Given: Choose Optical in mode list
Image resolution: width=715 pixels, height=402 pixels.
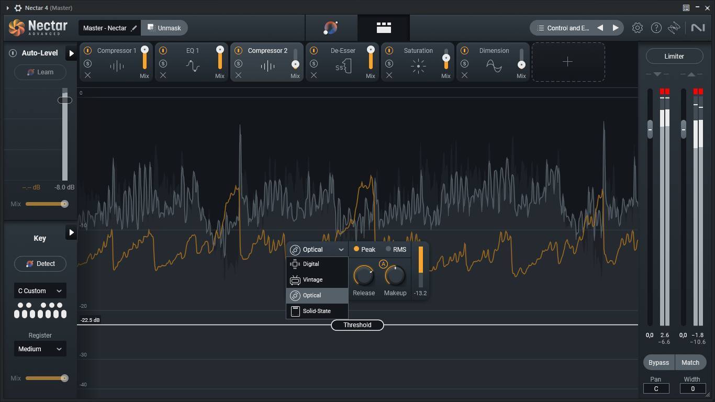Looking at the screenshot, I should click(317, 296).
